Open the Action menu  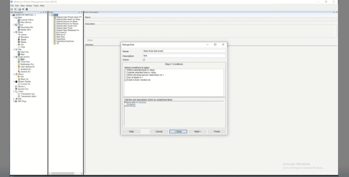pos(29,6)
